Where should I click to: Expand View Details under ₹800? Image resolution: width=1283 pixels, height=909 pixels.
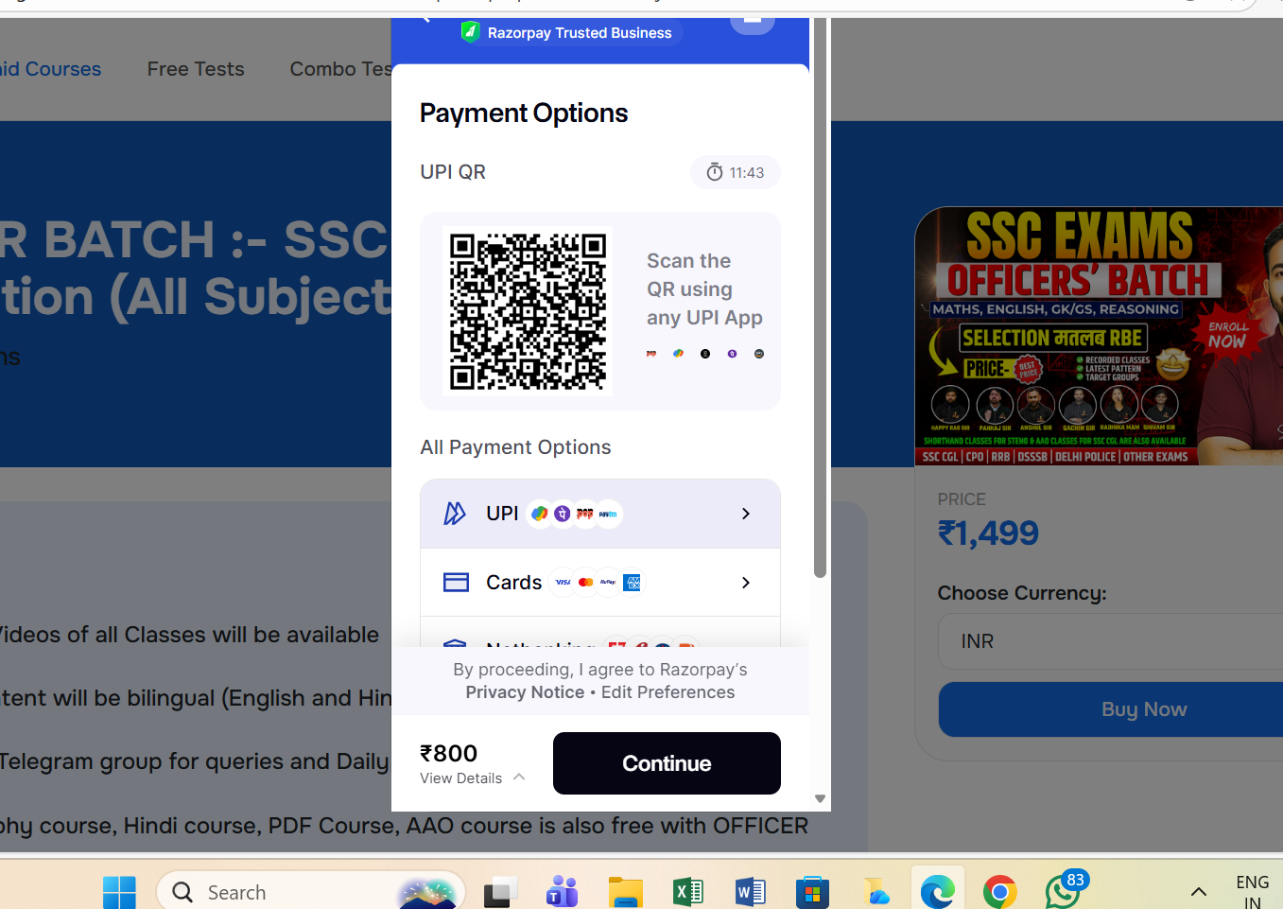(x=472, y=778)
